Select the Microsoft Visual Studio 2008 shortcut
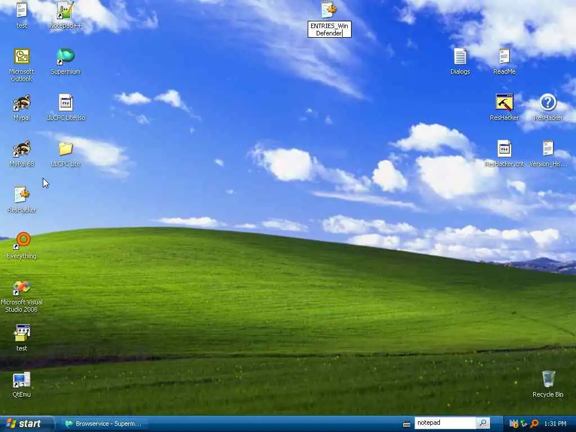Viewport: 576px width, 432px height. click(x=22, y=287)
